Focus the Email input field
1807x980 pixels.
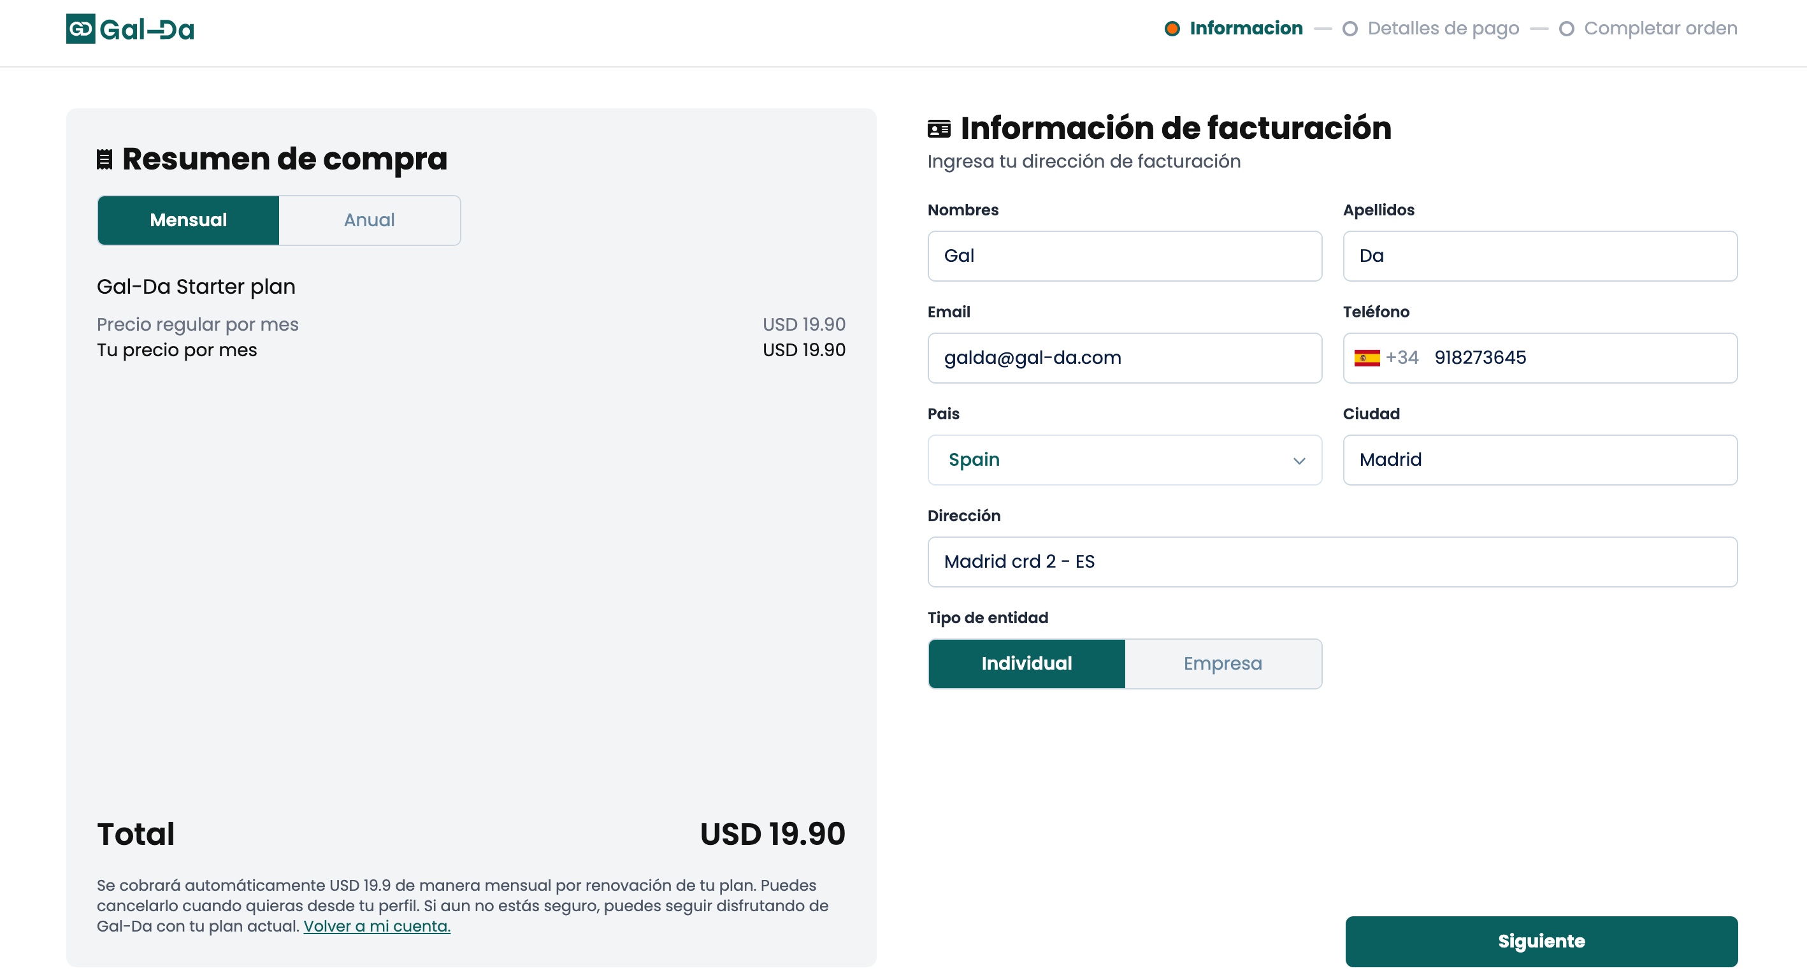[1125, 357]
